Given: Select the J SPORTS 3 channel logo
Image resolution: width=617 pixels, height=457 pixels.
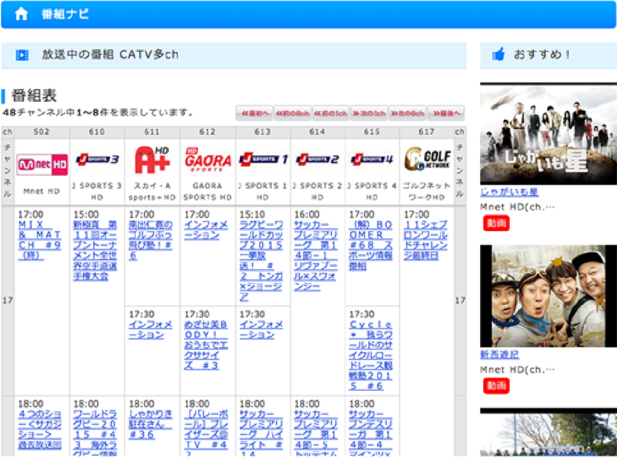Looking at the screenshot, I should (x=97, y=160).
